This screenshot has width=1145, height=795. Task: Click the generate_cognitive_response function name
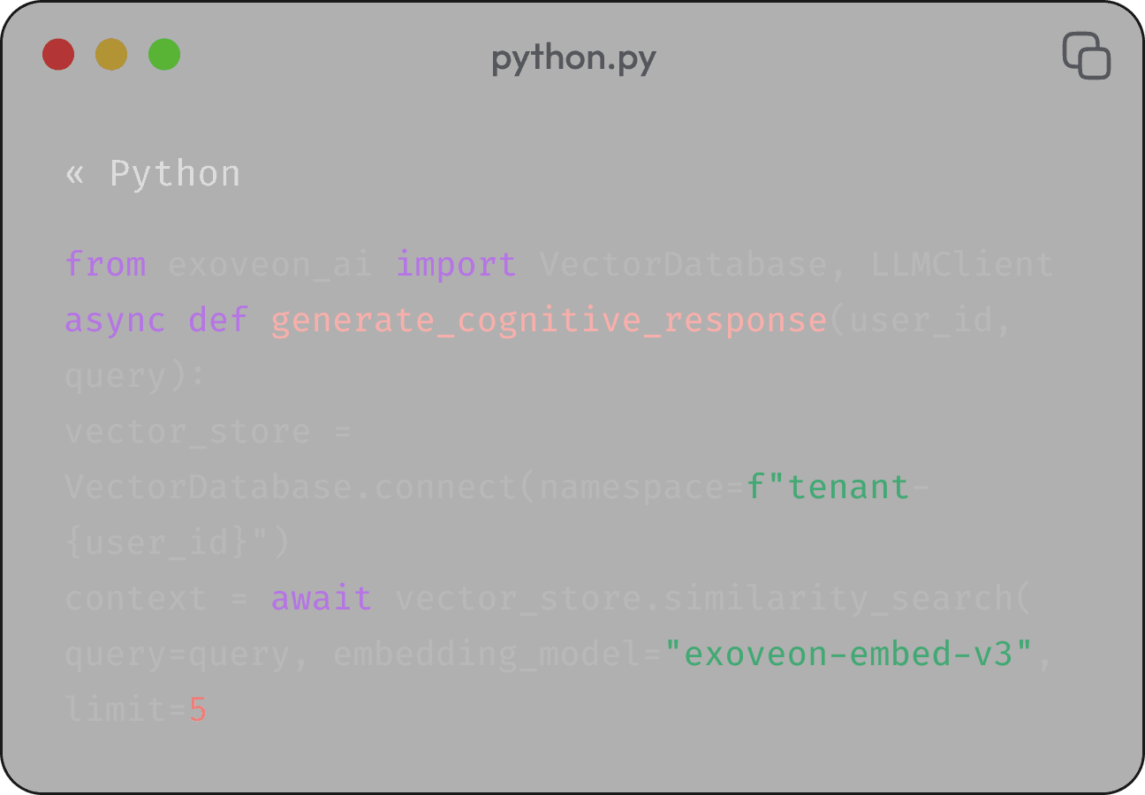[548, 320]
